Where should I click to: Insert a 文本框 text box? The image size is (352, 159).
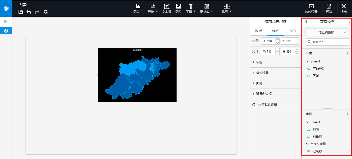pos(167,9)
